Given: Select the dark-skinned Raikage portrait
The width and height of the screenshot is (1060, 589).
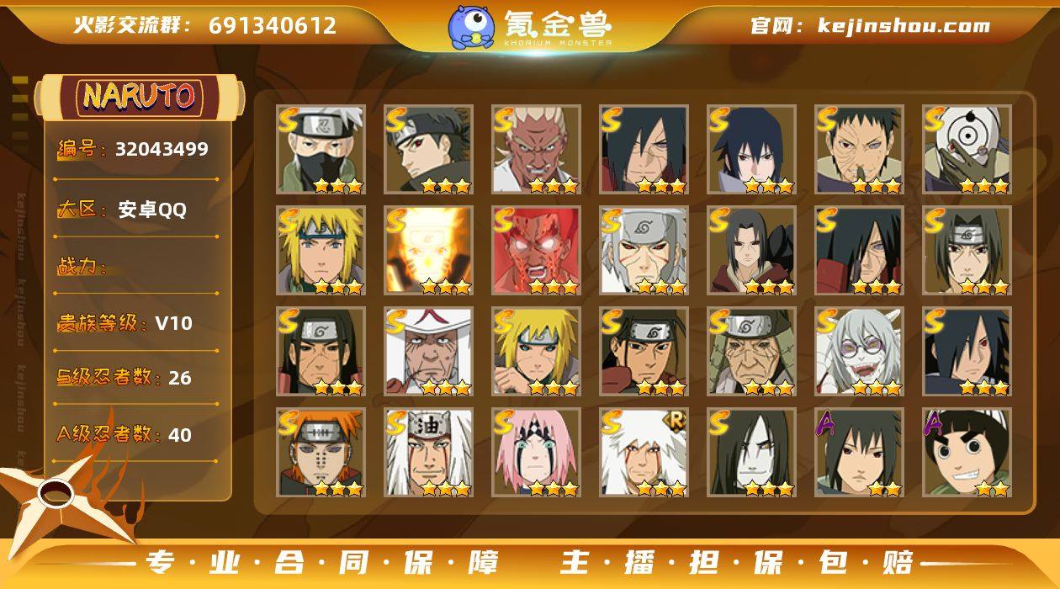Looking at the screenshot, I should pos(537,149).
